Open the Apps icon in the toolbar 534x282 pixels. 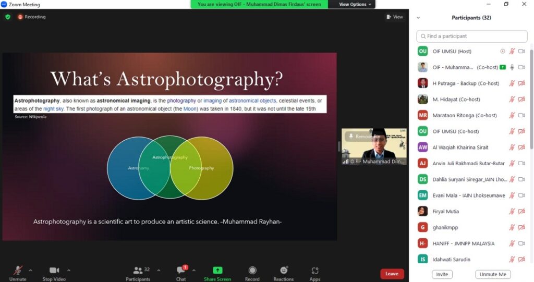315,271
